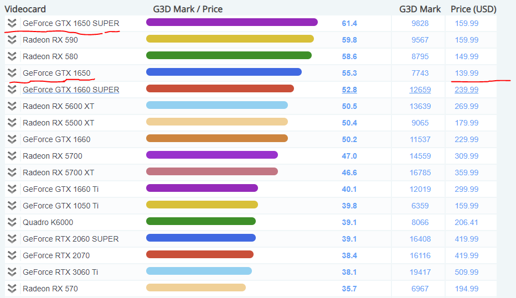Expand the GeForce RTX 2070 row chevron
The width and height of the screenshot is (516, 298).
pyautogui.click(x=12, y=255)
